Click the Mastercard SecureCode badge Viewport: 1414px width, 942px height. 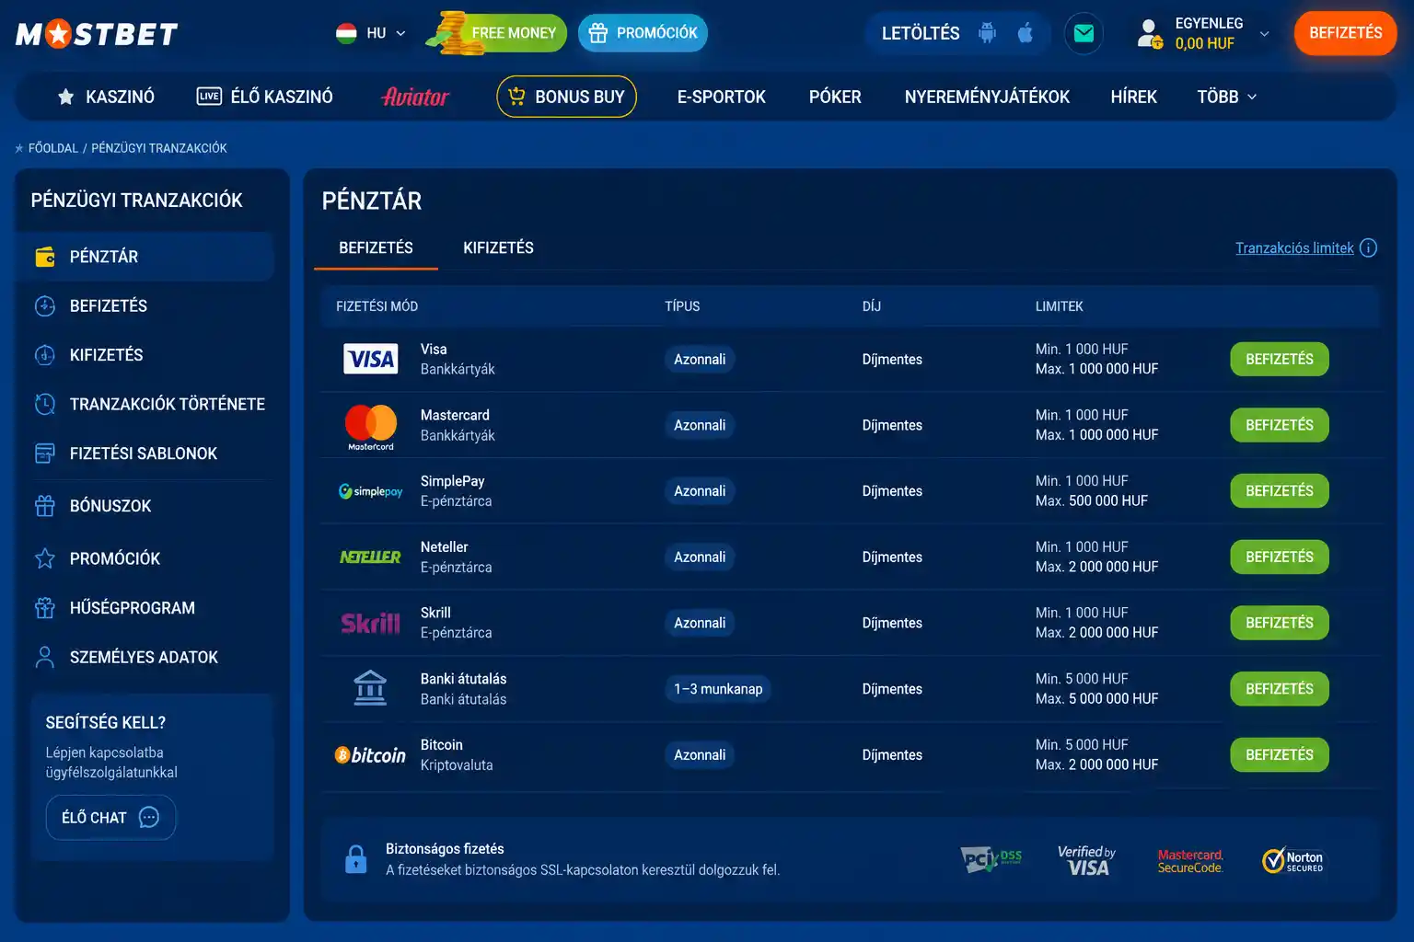[x=1190, y=861]
